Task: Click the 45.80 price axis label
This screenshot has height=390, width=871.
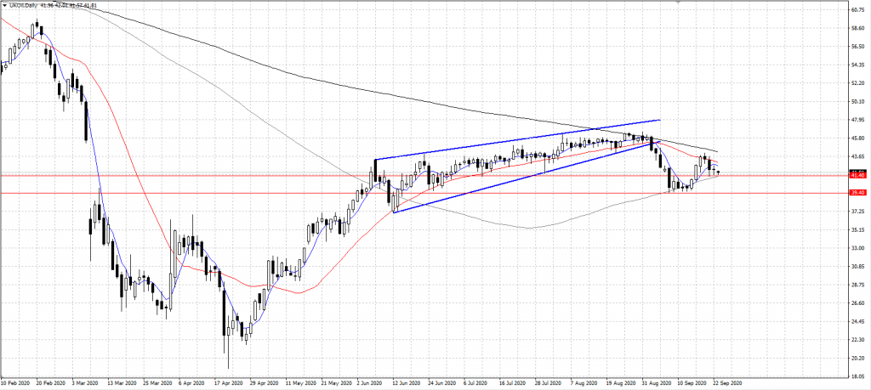Action: 858,138
